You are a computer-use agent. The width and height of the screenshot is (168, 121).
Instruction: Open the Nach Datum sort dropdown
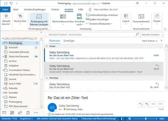[150, 41]
